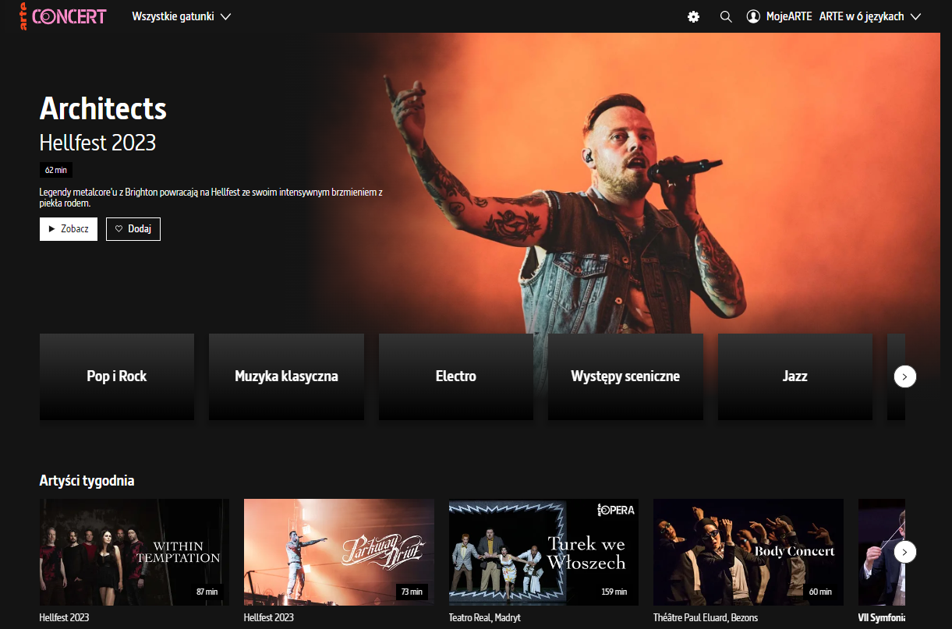Open search with the magnifier icon
This screenshot has width=952, height=629.
[x=726, y=16]
